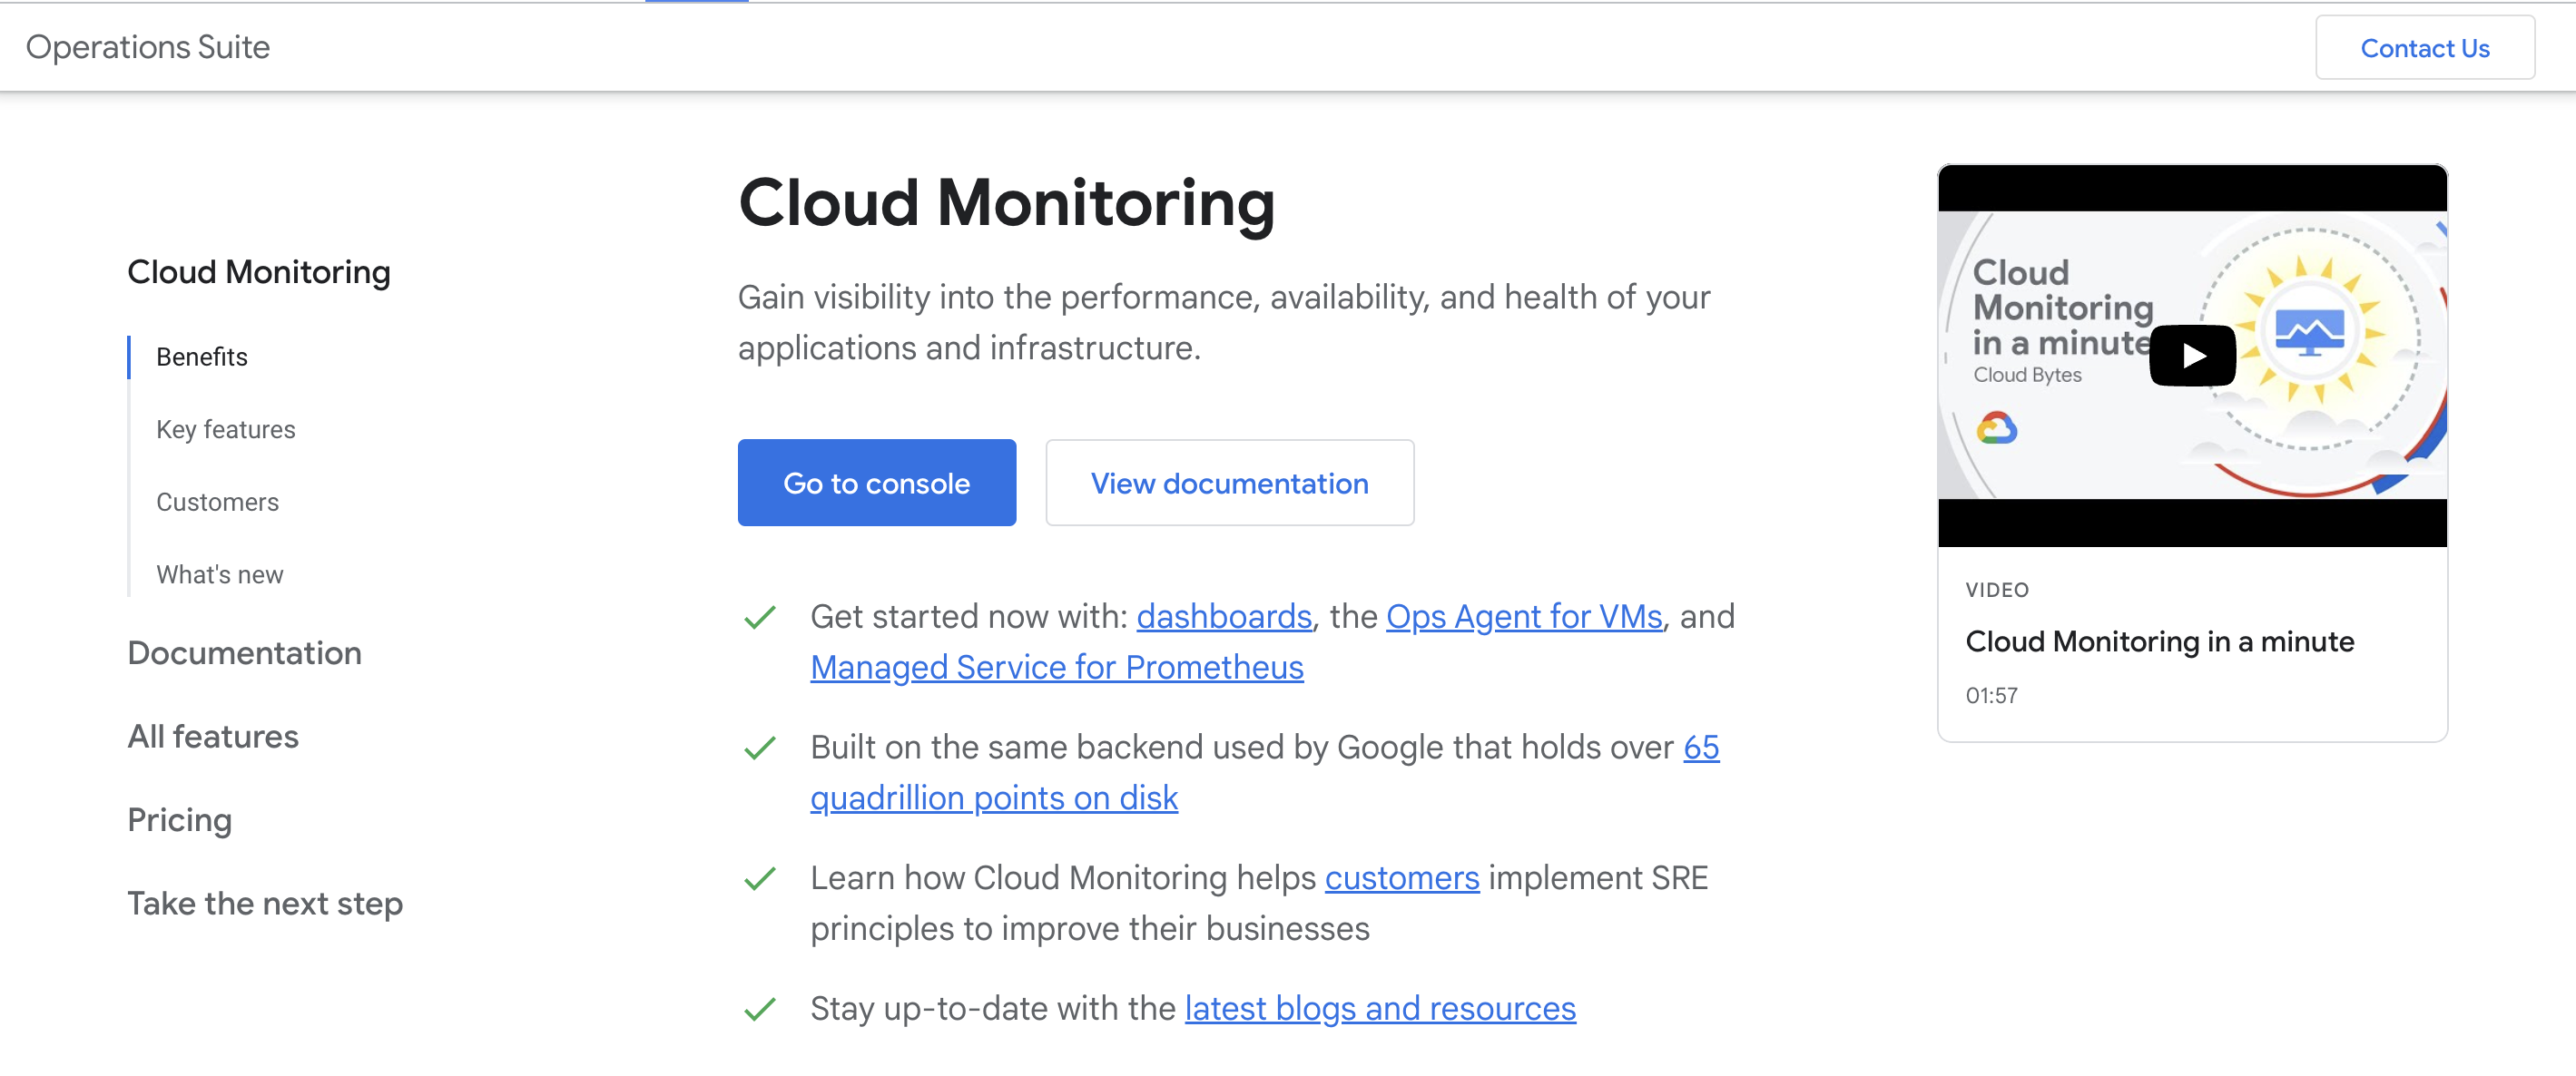Click the checkmark beside Built on the same backend
This screenshot has width=2576, height=1076.
(760, 748)
